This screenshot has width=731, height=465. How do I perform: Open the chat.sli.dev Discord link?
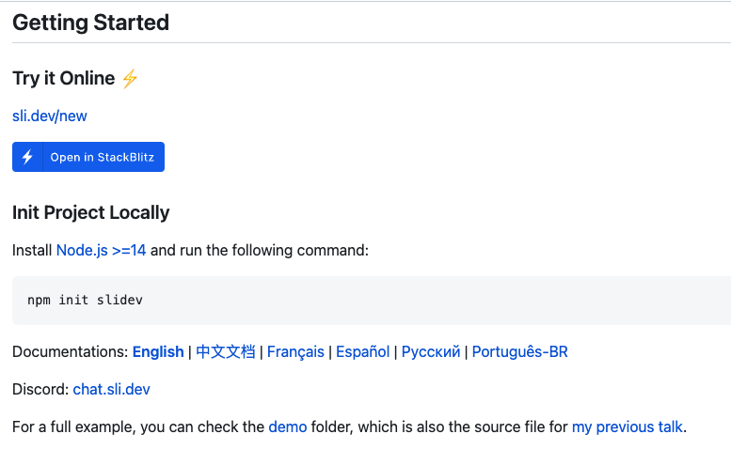(111, 389)
